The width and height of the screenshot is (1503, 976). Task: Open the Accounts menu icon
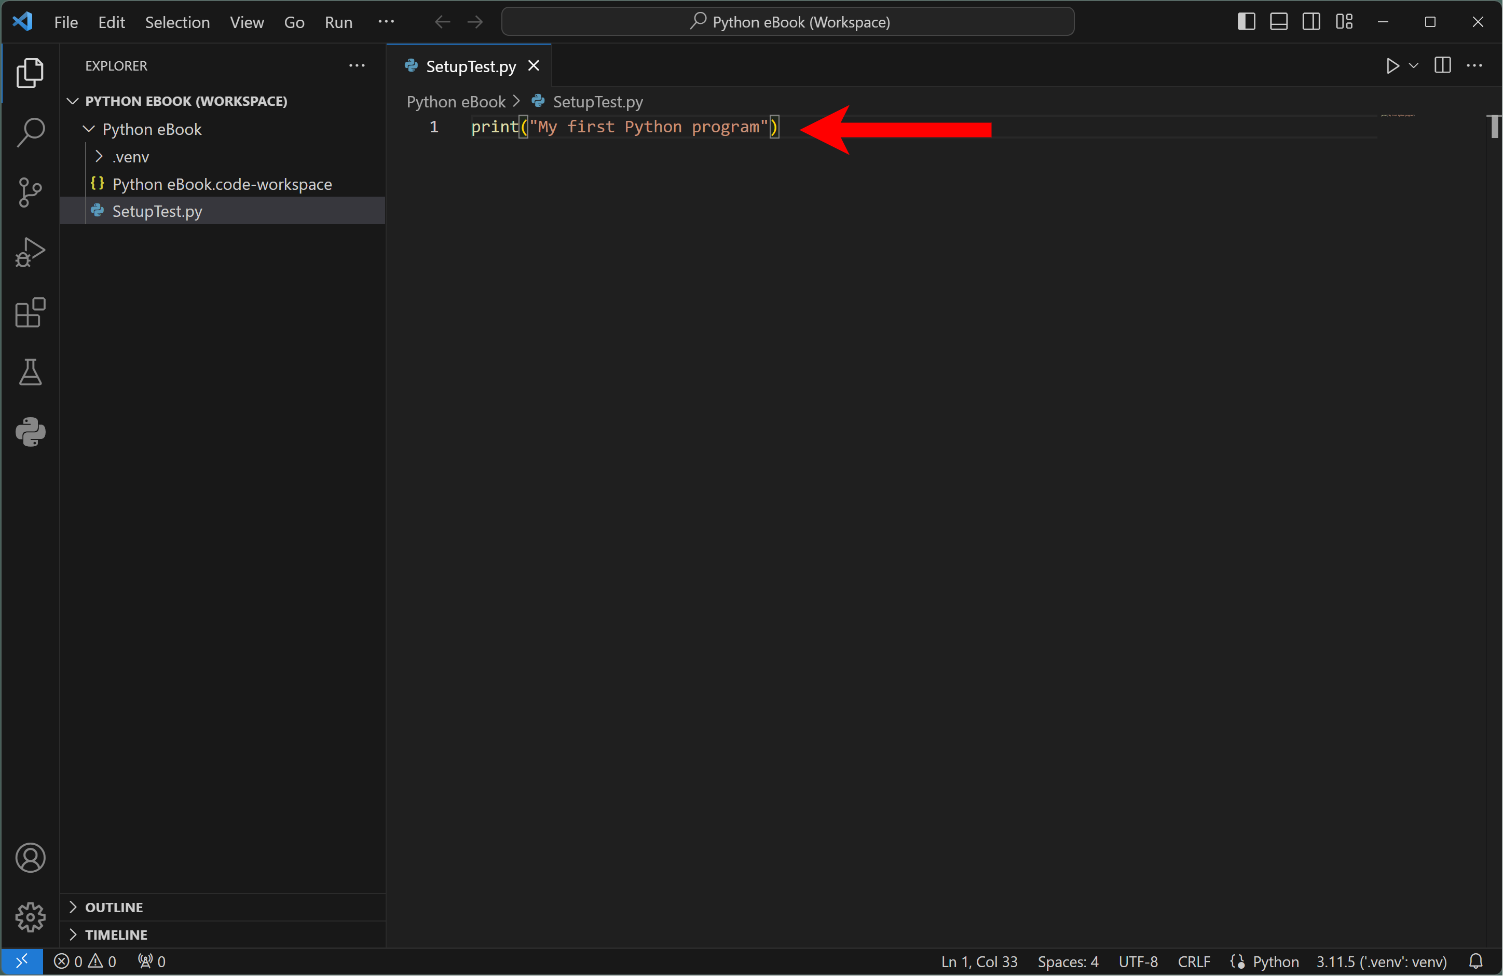pyautogui.click(x=30, y=857)
